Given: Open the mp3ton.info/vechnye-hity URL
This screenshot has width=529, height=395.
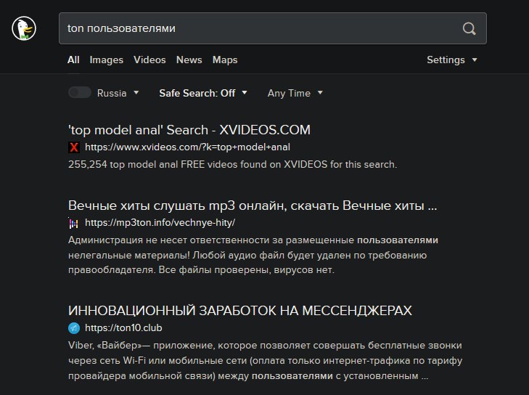Looking at the screenshot, I should (160, 223).
